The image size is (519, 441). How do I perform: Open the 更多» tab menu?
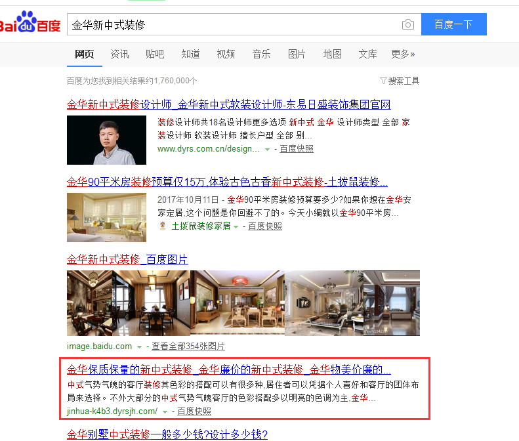403,54
